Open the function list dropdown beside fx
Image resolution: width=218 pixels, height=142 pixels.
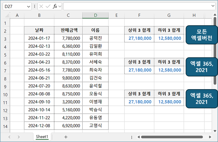coord(60,6)
